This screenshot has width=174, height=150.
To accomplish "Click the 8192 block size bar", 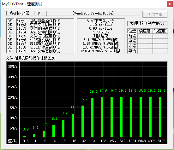I will pyautogui.click(x=160, y=117).
